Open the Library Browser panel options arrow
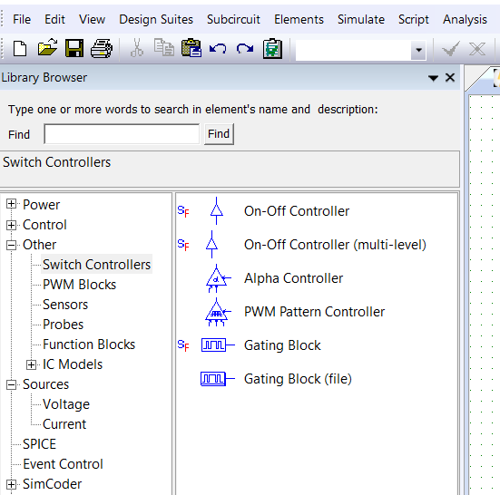 pos(433,78)
